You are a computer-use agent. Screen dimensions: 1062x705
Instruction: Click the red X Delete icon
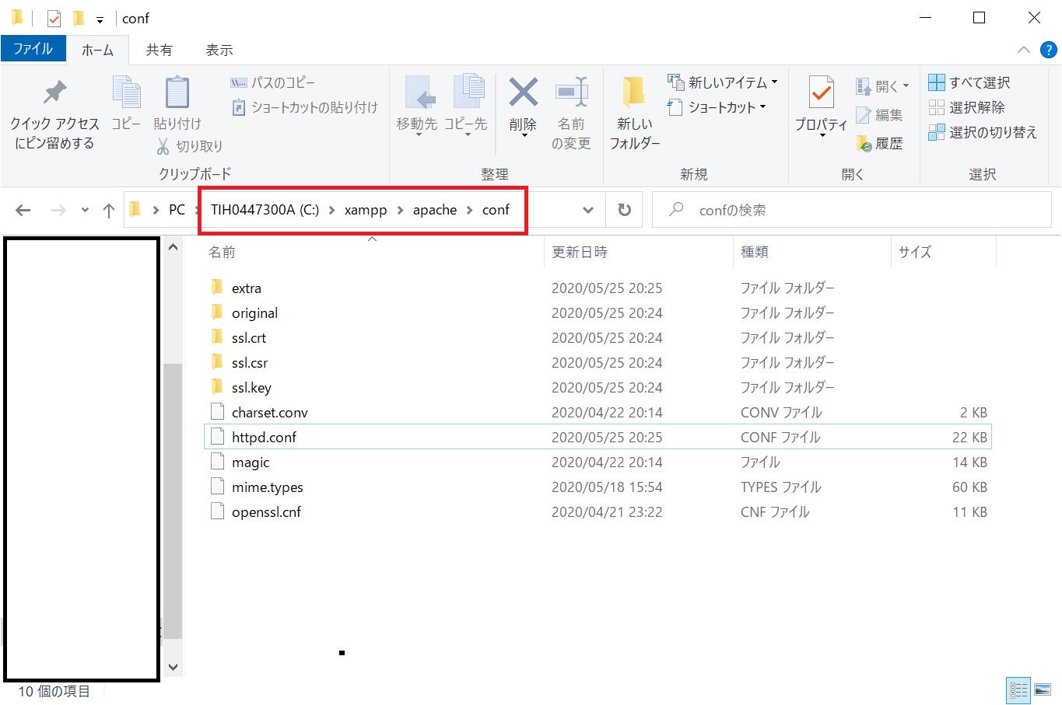point(523,92)
